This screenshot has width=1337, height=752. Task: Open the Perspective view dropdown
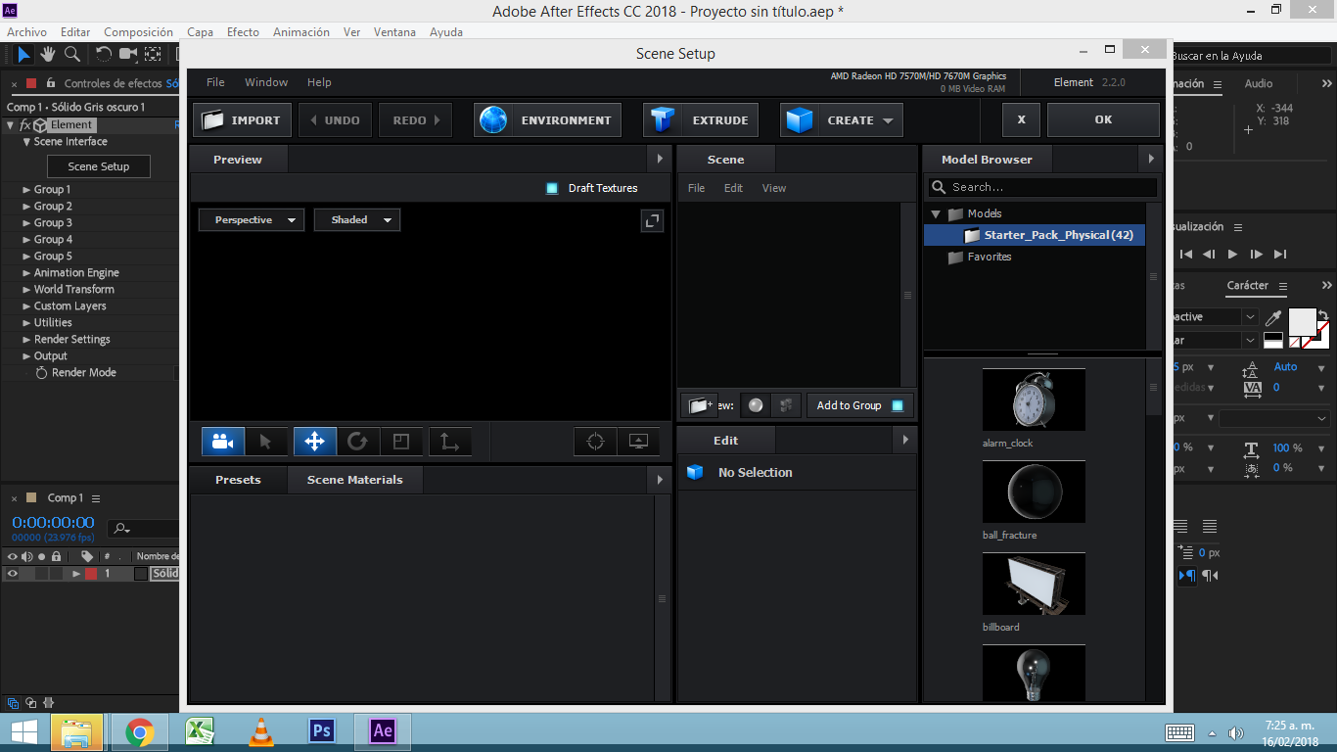[252, 220]
